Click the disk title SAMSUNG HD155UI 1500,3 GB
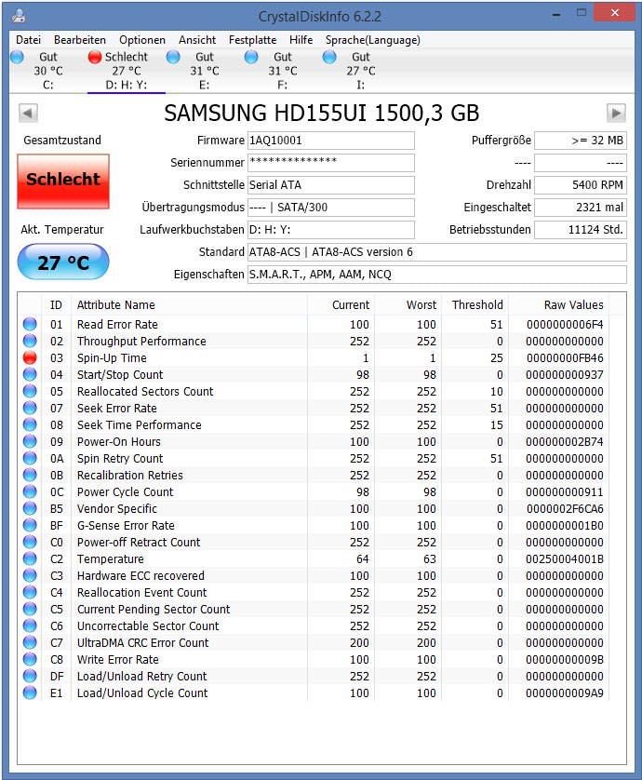Screen dimensions: 642x780 pyautogui.click(x=322, y=114)
